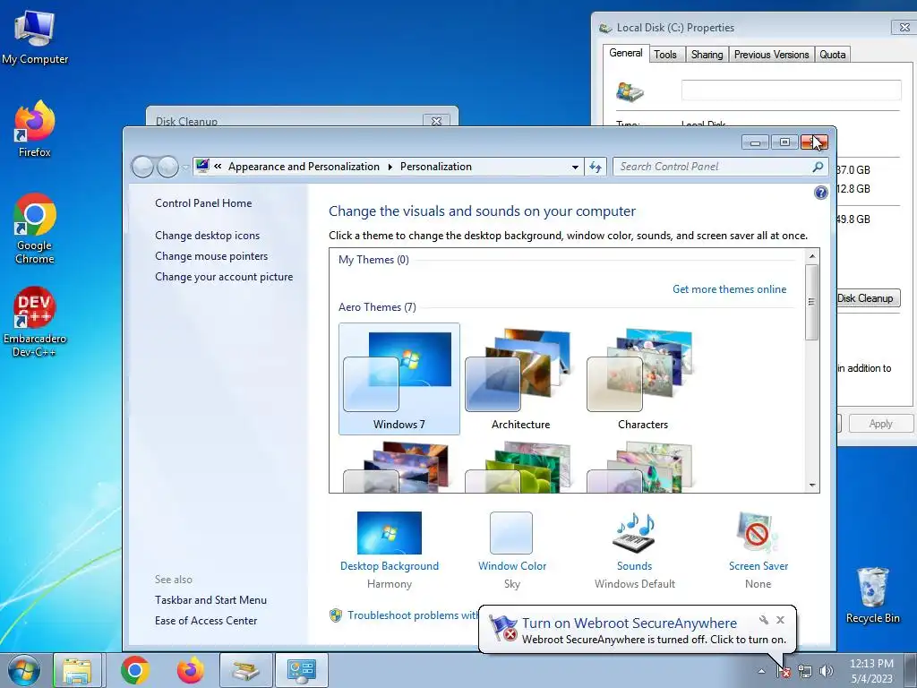Select the Characters theme

(x=642, y=379)
